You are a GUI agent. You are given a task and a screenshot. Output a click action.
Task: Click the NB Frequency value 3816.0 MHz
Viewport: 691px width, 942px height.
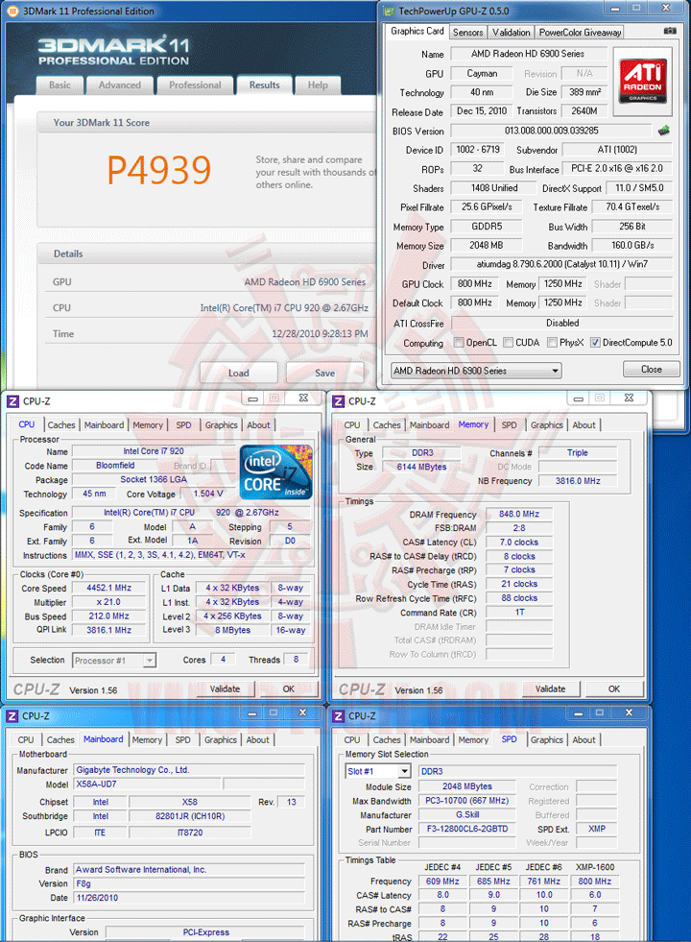pos(578,481)
